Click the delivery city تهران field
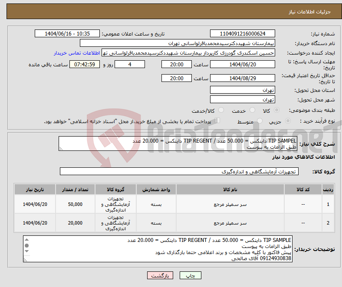Image resolution: width=342 pixels, height=287 pixels. point(242,99)
